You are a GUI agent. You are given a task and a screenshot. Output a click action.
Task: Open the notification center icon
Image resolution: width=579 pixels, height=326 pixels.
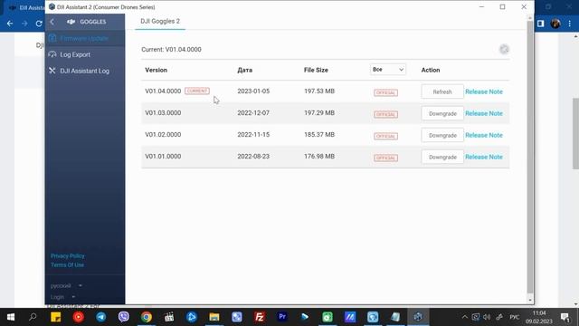click(x=565, y=317)
